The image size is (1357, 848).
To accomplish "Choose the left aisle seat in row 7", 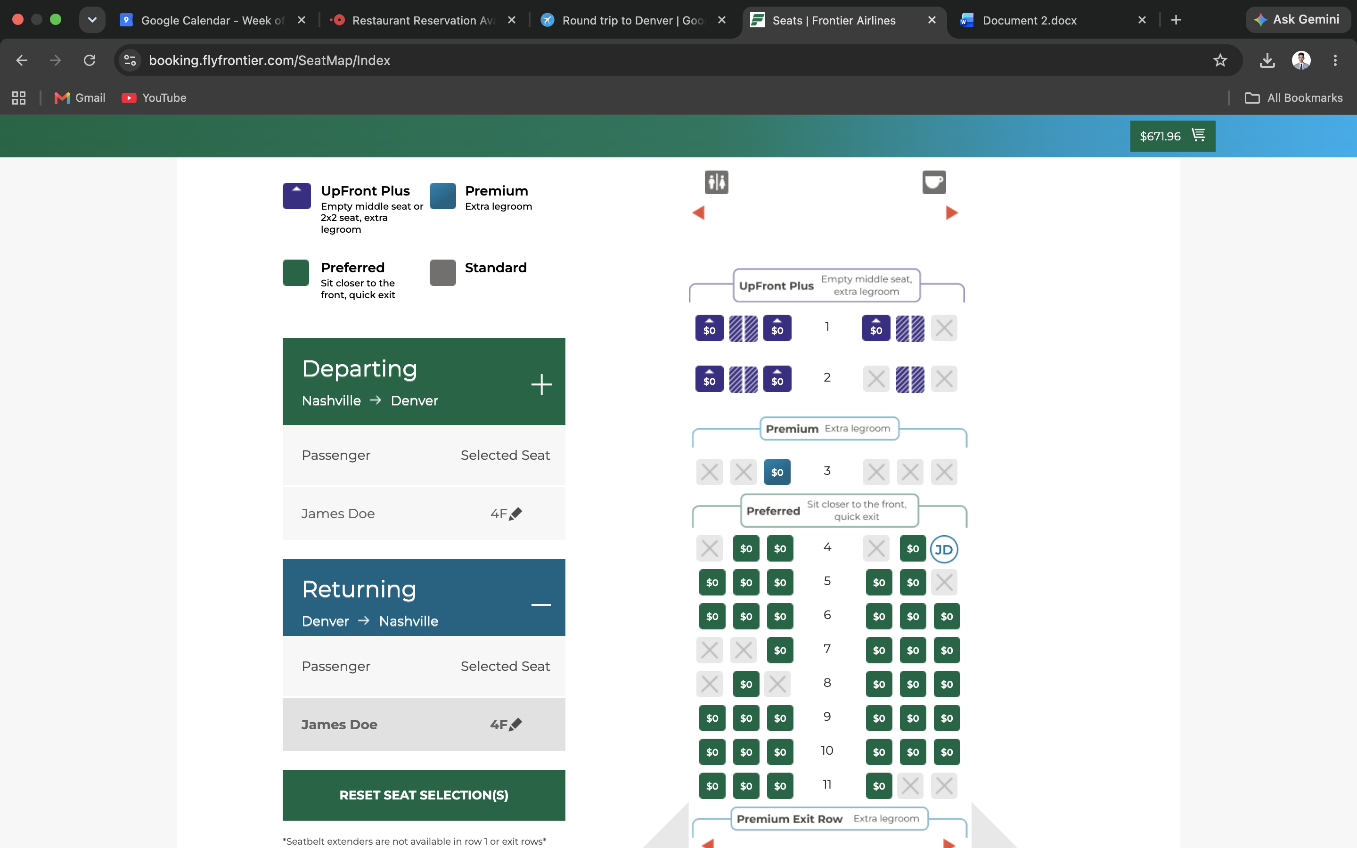I will [x=780, y=650].
